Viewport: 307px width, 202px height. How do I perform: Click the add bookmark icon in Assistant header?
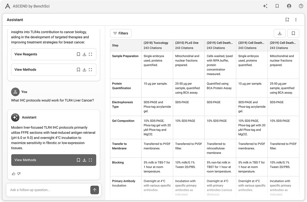(287, 20)
